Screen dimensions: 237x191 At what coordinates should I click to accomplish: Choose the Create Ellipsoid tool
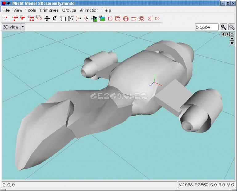(126, 18)
